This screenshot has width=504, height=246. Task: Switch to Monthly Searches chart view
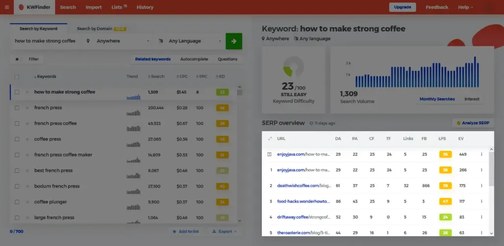(x=437, y=99)
